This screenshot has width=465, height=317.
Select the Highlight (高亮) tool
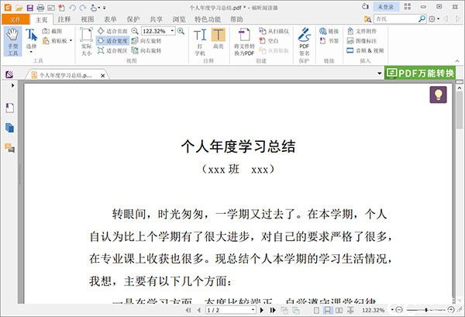pos(219,39)
